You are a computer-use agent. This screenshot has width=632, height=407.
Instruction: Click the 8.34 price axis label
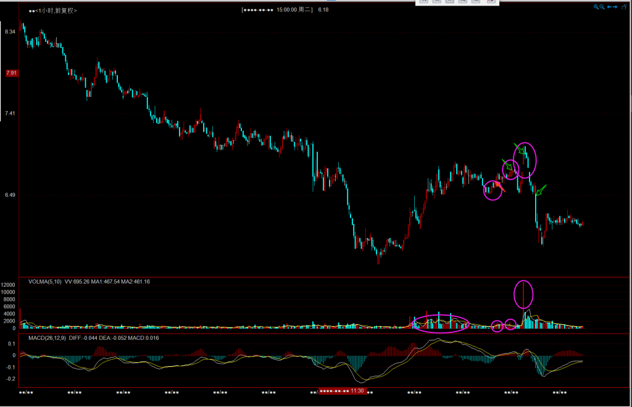tap(10, 31)
